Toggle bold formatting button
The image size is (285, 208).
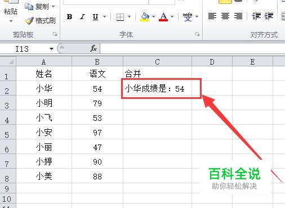click(x=69, y=17)
